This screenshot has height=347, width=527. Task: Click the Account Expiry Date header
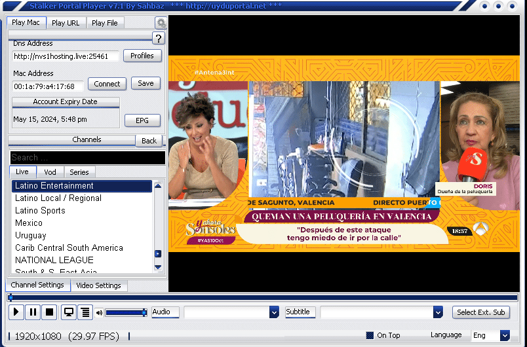click(x=66, y=101)
